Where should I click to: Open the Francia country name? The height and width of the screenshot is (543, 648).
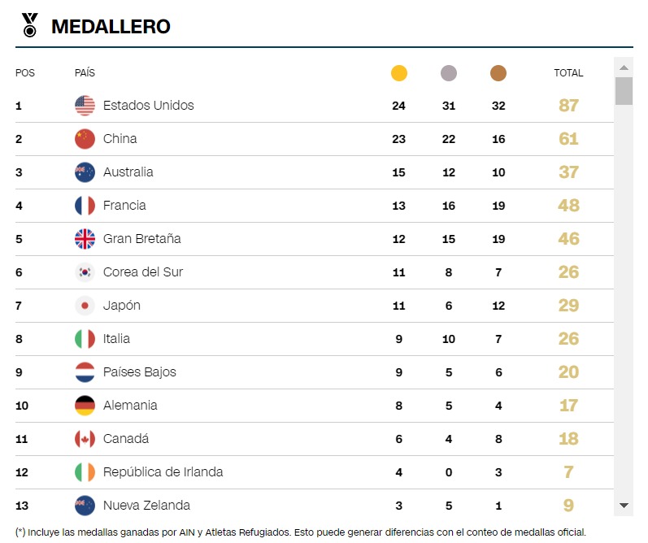coord(124,206)
